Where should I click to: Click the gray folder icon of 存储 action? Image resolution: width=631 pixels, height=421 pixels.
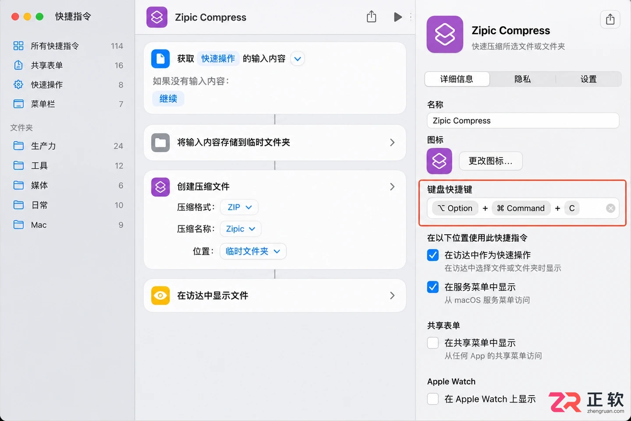[160, 143]
